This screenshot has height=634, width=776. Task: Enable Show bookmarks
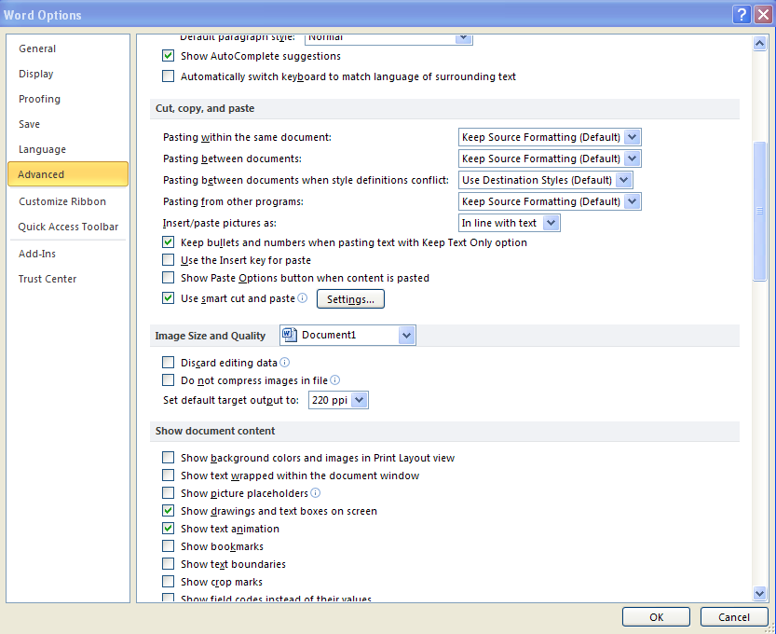[168, 546]
